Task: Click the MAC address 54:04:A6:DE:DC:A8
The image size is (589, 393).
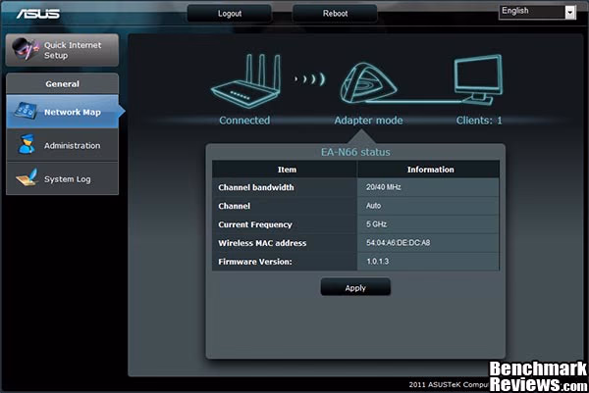Action: [x=399, y=243]
